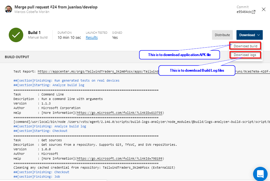Screen dimensions: 270x181
Task: Click the 'Version : 1.0.0' line
Action: click(x=32, y=149)
